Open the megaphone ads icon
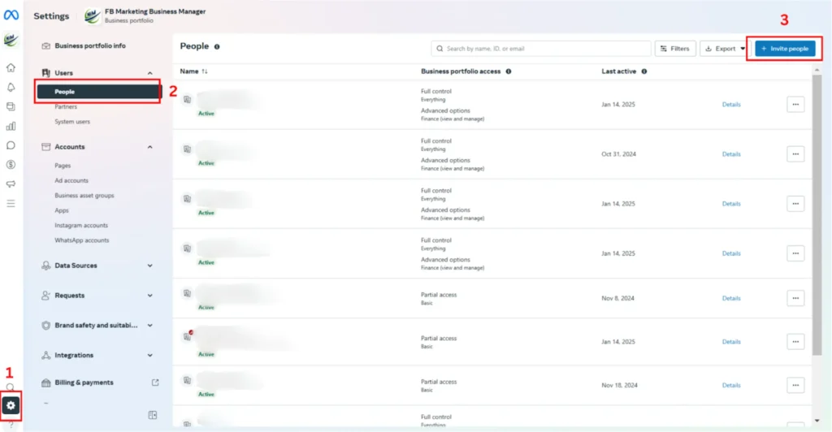 click(11, 184)
